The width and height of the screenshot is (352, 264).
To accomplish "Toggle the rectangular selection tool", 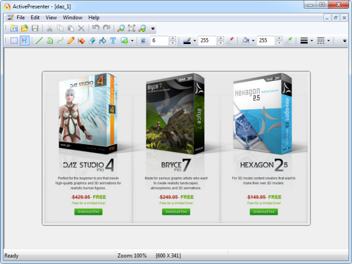I will tap(14, 40).
